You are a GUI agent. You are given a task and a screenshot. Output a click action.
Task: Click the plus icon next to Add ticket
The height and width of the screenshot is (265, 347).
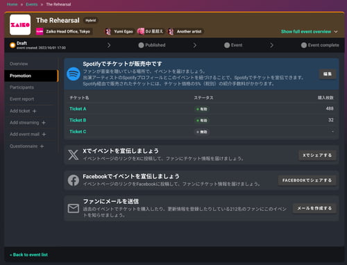pyautogui.click(x=34, y=111)
